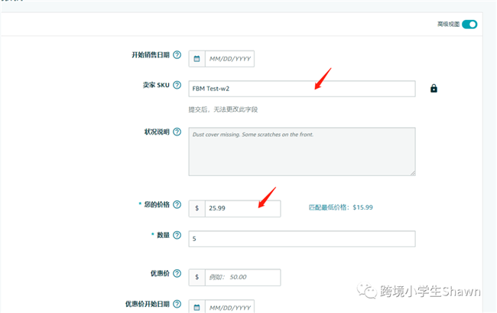Viewport: 497px width, 313px height.
Task: Click the 高级视图 label text
Action: (449, 24)
